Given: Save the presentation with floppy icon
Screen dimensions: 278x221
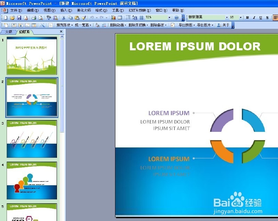Looking at the screenshot, I should pyautogui.click(x=19, y=17).
